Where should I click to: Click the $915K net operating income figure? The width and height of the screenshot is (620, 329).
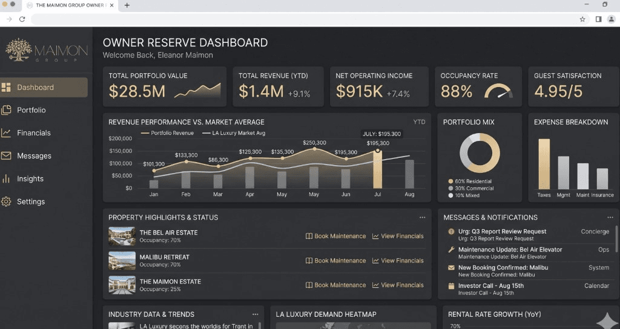pos(359,92)
